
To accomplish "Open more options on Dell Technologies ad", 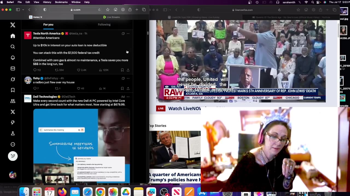I will tap(128, 97).
